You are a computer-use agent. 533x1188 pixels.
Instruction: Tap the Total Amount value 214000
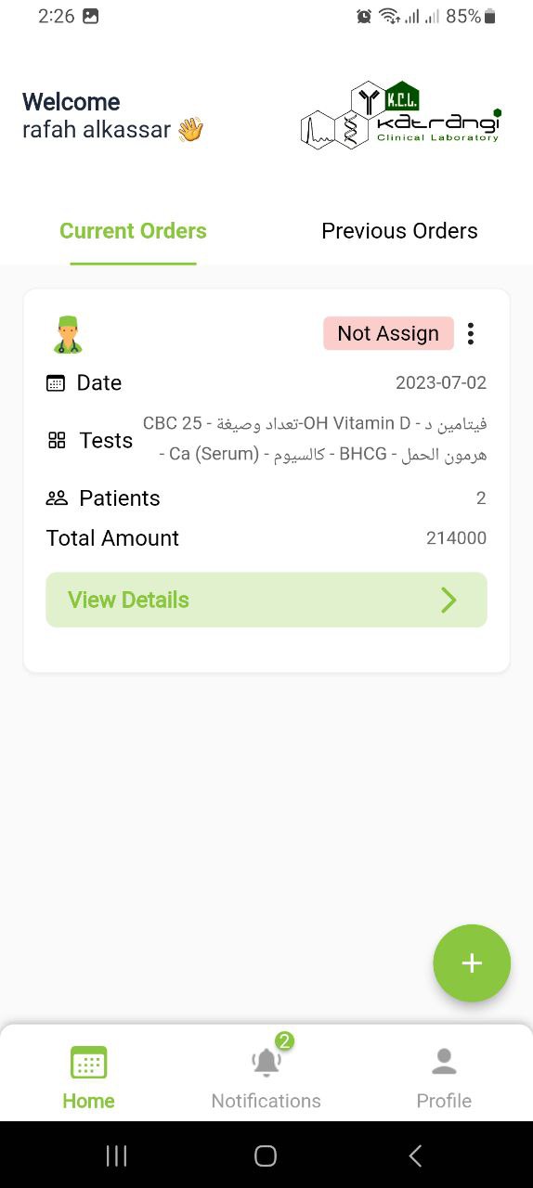point(456,538)
